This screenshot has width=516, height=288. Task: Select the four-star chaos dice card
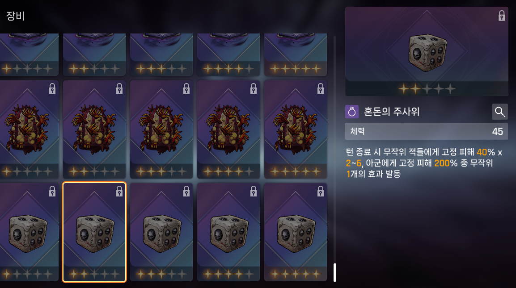(x=228, y=232)
